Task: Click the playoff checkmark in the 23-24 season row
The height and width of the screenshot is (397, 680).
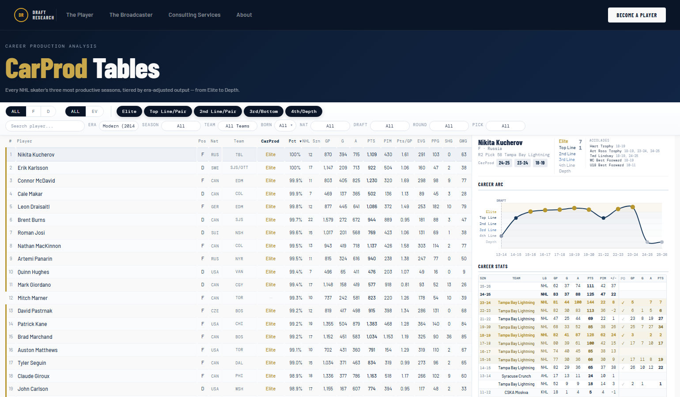Action: [623, 303]
